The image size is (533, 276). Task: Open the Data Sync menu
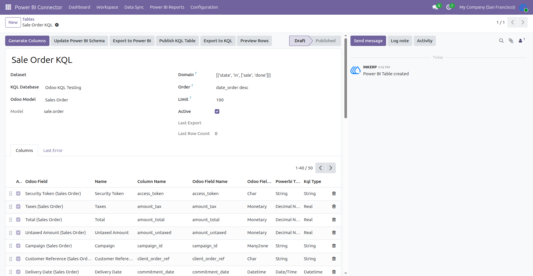click(x=134, y=7)
